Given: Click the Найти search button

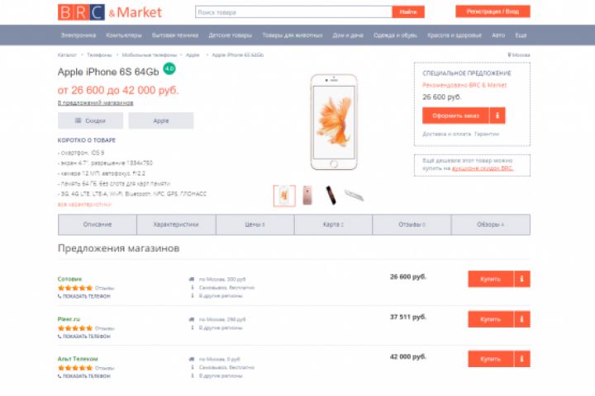Looking at the screenshot, I should click(408, 12).
